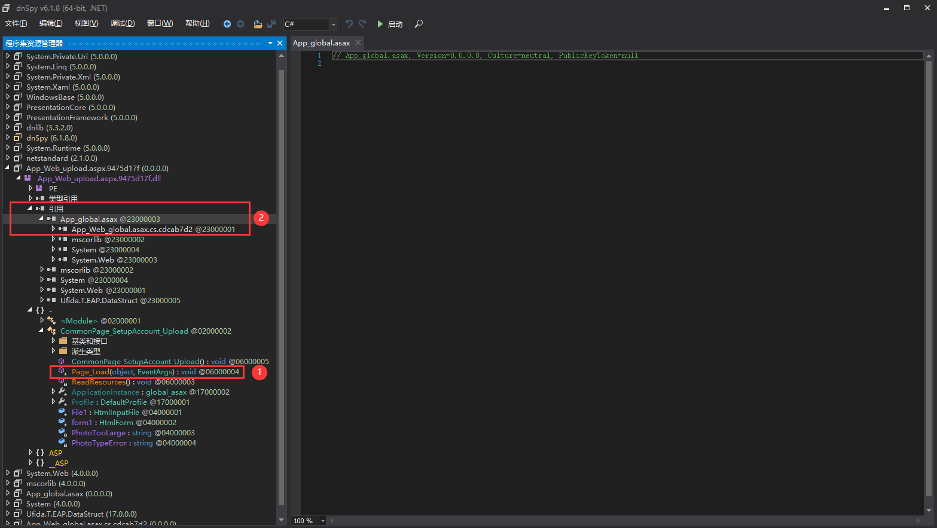
Task: Click the <Module> class icon
Action: tap(51, 321)
